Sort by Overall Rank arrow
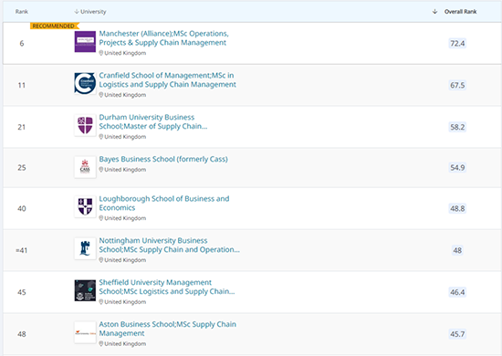This screenshot has width=502, height=356. pyautogui.click(x=434, y=12)
